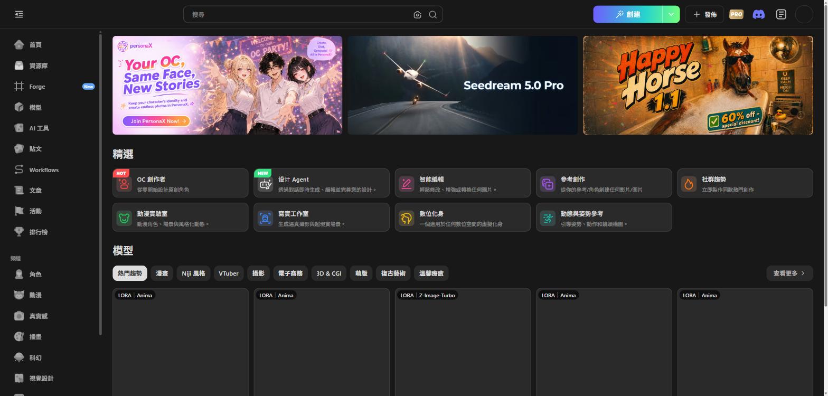This screenshot has width=828, height=396.
Task: Click the 資源庫 library icon
Action: pyautogui.click(x=19, y=65)
